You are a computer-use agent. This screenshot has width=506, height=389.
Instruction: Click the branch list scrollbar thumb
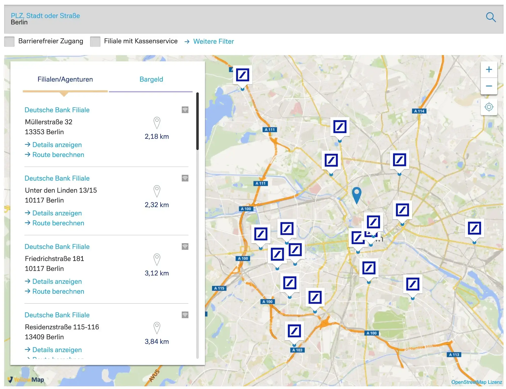pos(197,121)
